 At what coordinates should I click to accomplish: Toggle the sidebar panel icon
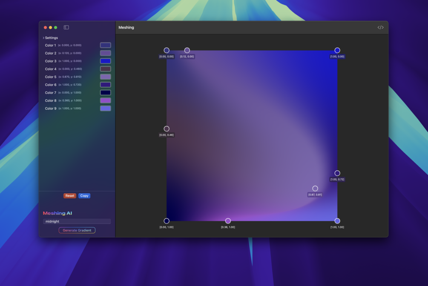[66, 27]
